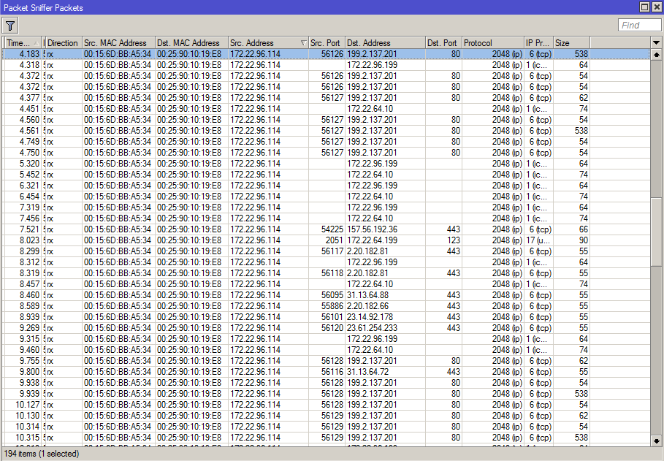The width and height of the screenshot is (664, 461).
Task: Select the packet at time 10.314
Action: point(326,427)
